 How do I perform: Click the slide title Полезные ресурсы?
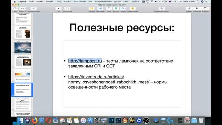pyautogui.click(x=122, y=27)
